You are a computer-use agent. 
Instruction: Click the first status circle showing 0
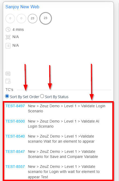click(10, 19)
